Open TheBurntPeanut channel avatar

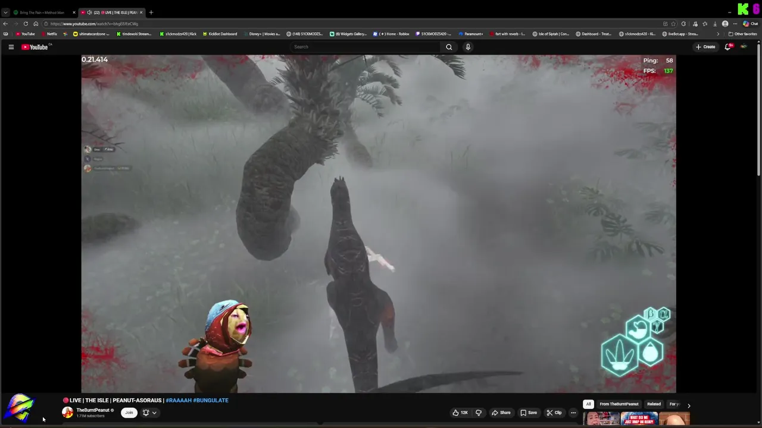point(67,413)
